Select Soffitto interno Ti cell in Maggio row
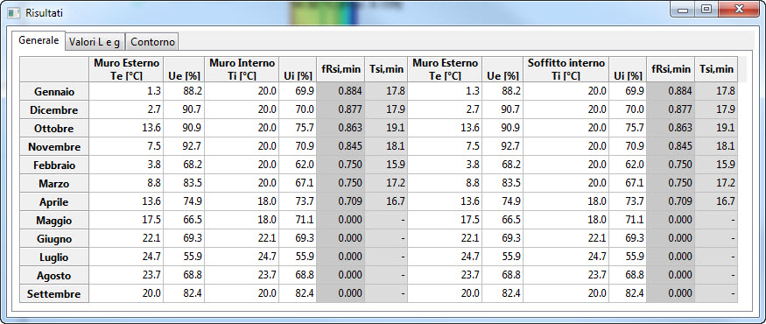 point(566,221)
